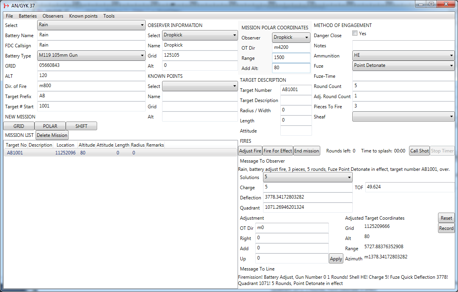Open the Tools menu

pos(109,16)
